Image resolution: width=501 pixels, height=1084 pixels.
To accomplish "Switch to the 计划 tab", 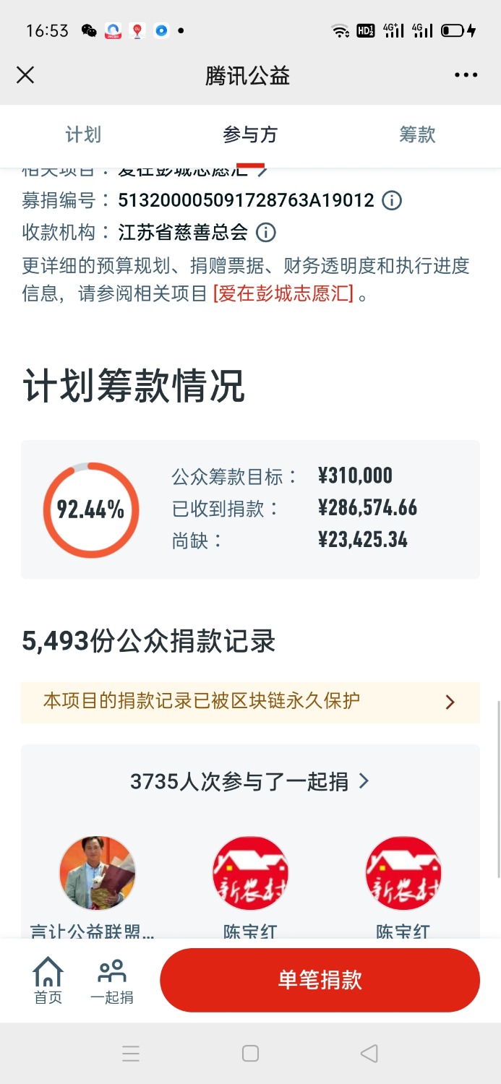I will [x=83, y=134].
